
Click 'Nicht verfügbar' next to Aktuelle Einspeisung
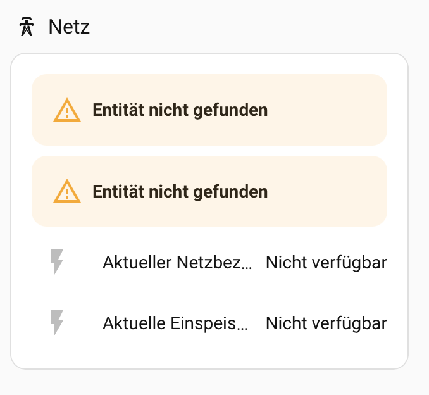[326, 323]
